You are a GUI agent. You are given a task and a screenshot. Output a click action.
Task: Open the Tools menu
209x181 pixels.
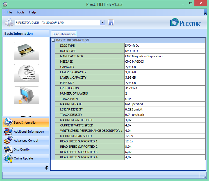[x=20, y=12]
